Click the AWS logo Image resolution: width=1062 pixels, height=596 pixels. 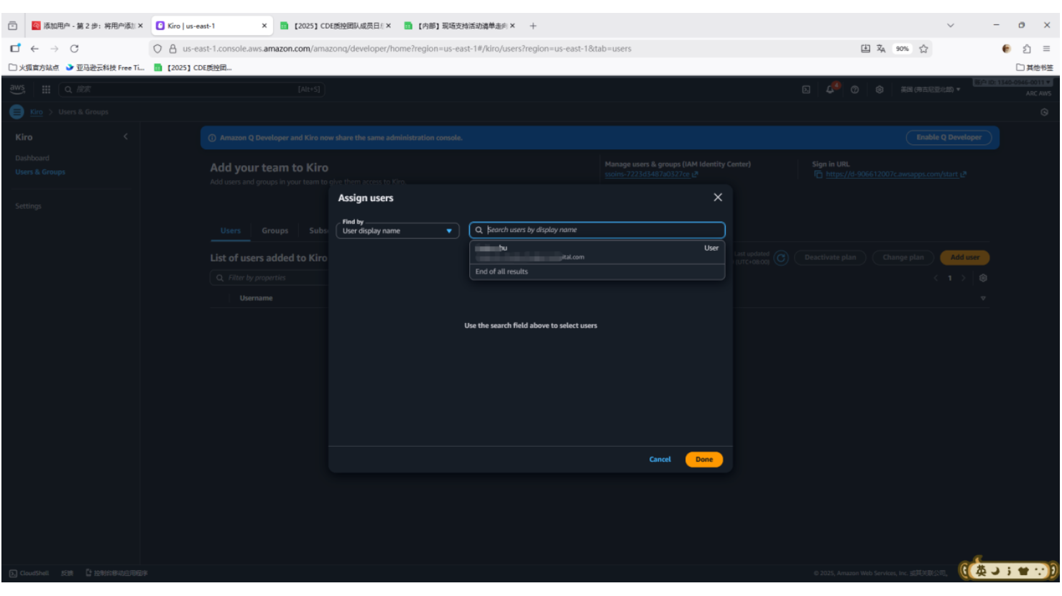pyautogui.click(x=17, y=89)
